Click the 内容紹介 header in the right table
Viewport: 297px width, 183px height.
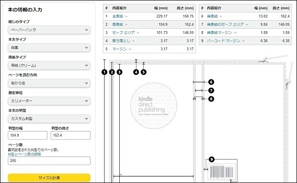(x=214, y=8)
